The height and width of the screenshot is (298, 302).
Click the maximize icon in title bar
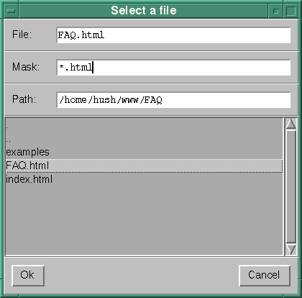click(290, 11)
